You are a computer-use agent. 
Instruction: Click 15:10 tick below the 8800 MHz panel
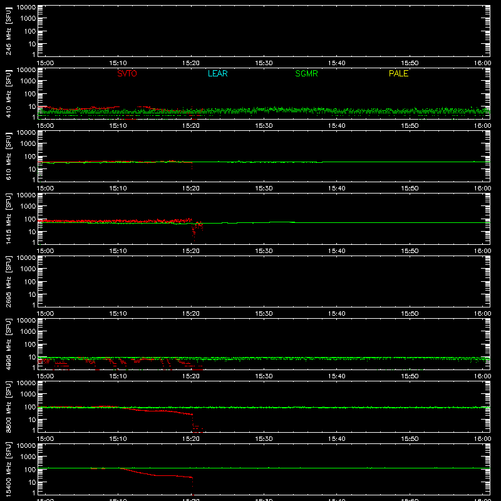click(118, 439)
